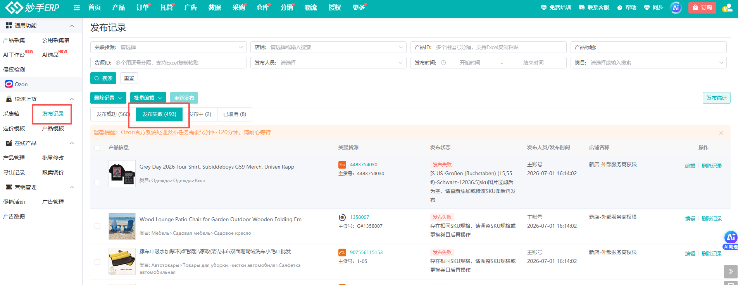
Task: Open the 更多 top menu
Action: (359, 7)
